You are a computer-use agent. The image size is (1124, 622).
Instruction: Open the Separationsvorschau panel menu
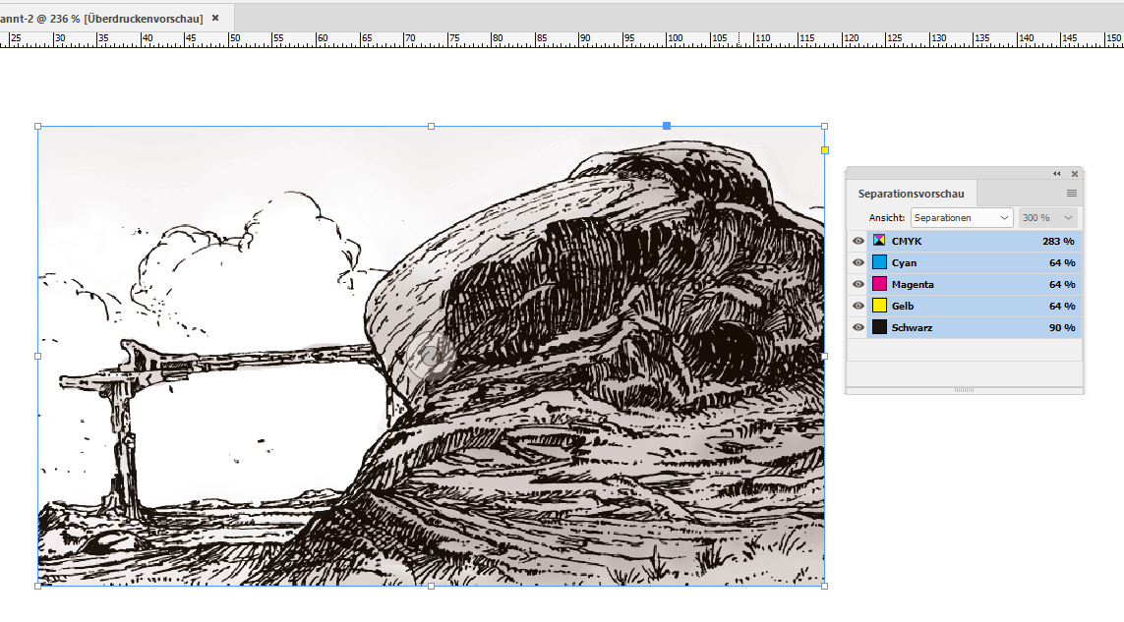pos(1071,194)
